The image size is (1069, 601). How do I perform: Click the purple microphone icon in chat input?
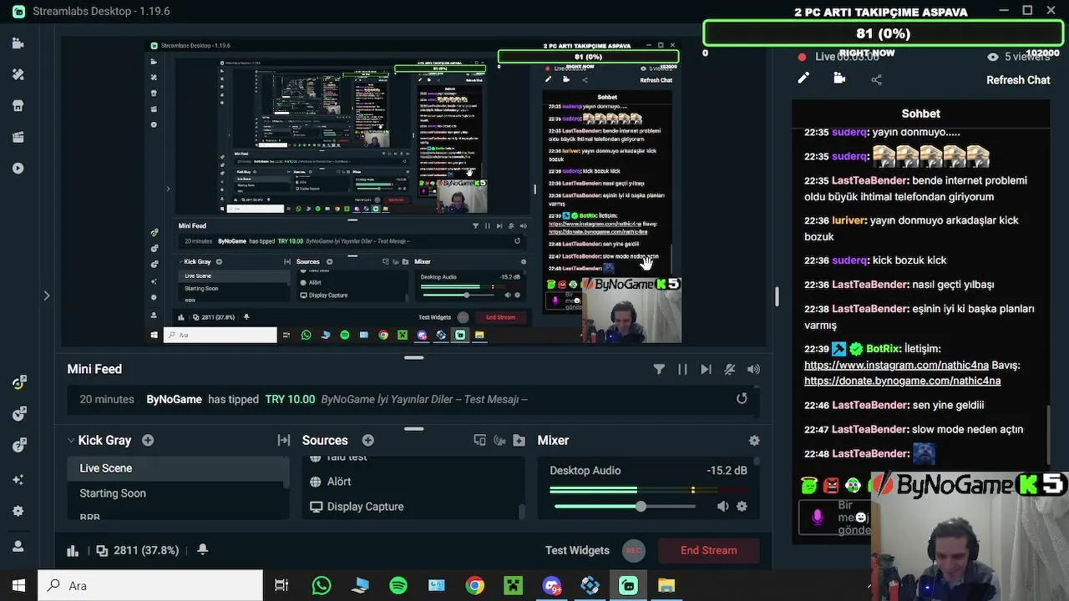click(818, 518)
